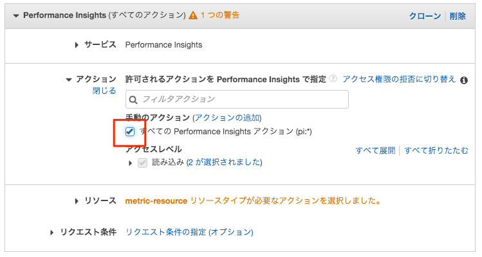Click the クローン link
This screenshot has height=257, width=482.
(425, 16)
